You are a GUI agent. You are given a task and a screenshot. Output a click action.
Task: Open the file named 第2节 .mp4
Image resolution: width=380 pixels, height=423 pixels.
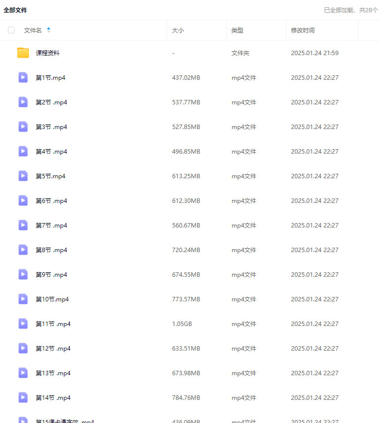click(x=52, y=102)
